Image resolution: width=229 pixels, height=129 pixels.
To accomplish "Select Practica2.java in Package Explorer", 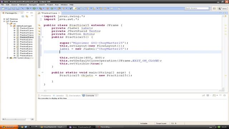I will 26,40.
